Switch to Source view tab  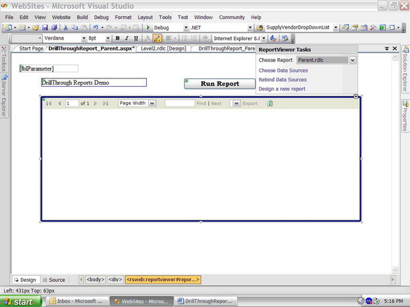pos(54,280)
